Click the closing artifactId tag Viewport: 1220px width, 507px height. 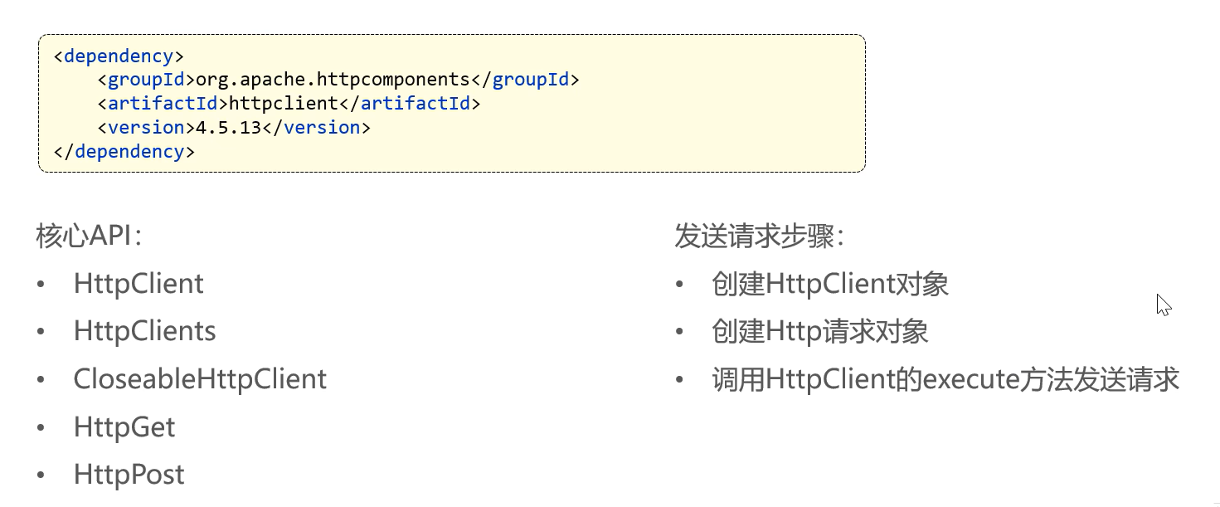410,104
